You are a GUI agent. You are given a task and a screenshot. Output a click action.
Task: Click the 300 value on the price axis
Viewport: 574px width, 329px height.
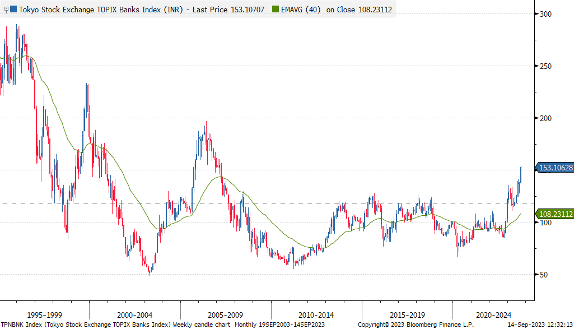click(545, 14)
